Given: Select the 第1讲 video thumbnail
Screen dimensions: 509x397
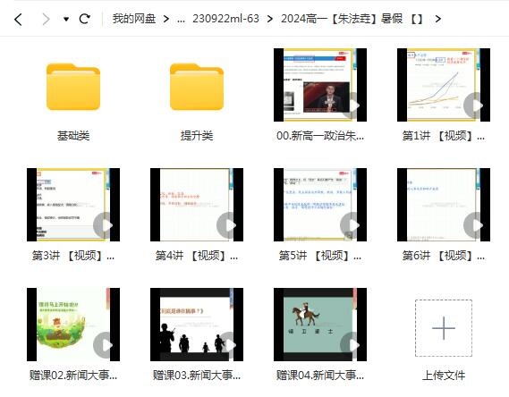Looking at the screenshot, I should click(x=444, y=85).
